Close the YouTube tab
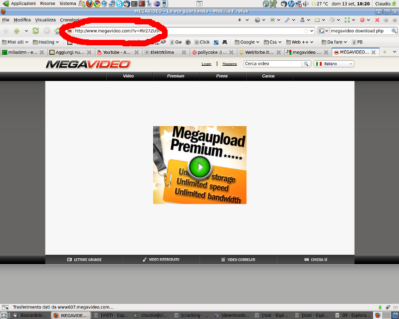The image size is (399, 319). (137, 52)
